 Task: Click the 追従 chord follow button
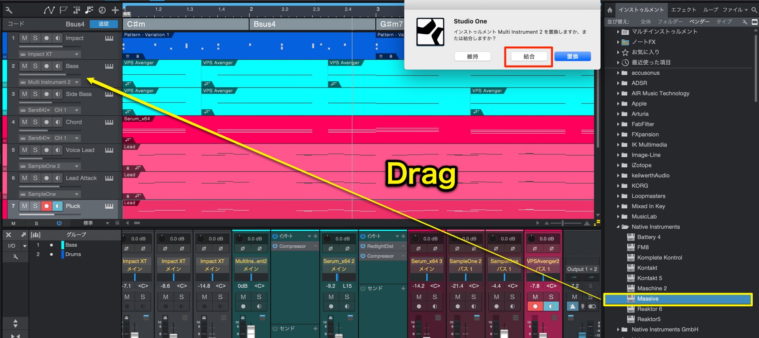click(x=104, y=24)
